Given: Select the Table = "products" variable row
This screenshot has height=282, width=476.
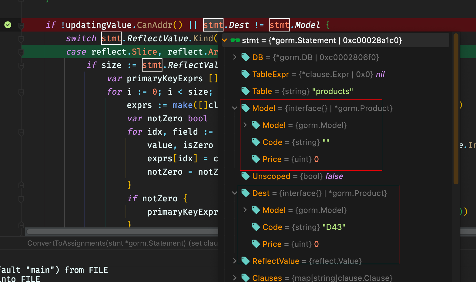Looking at the screenshot, I should pyautogui.click(x=302, y=91).
